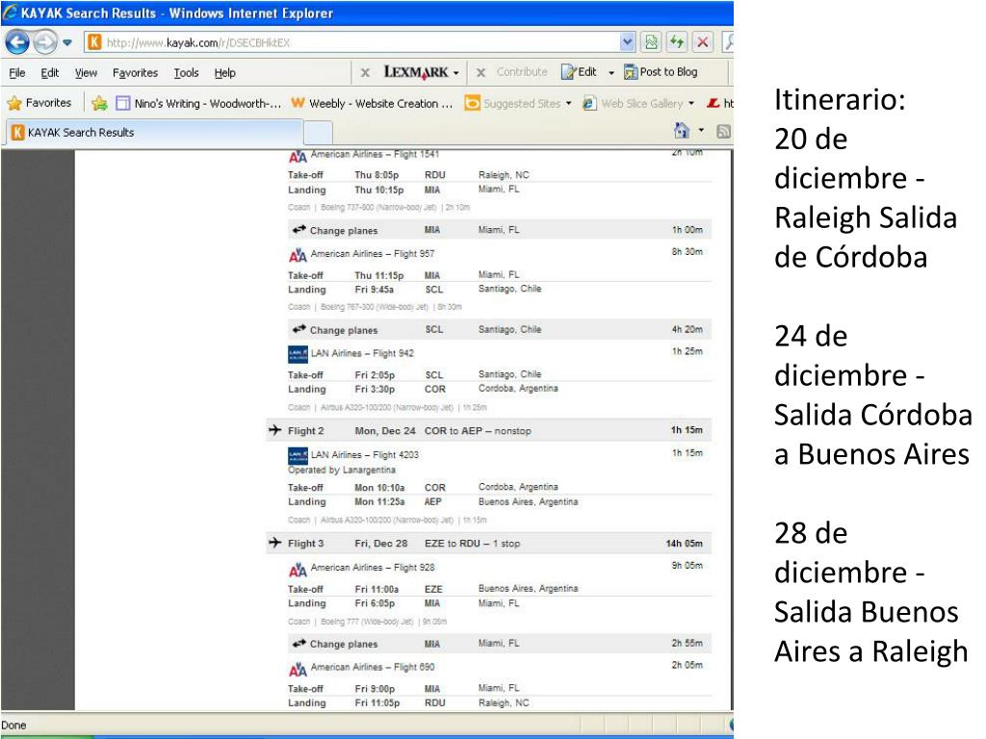Click American Airlines logo for Flight 690

[298, 670]
